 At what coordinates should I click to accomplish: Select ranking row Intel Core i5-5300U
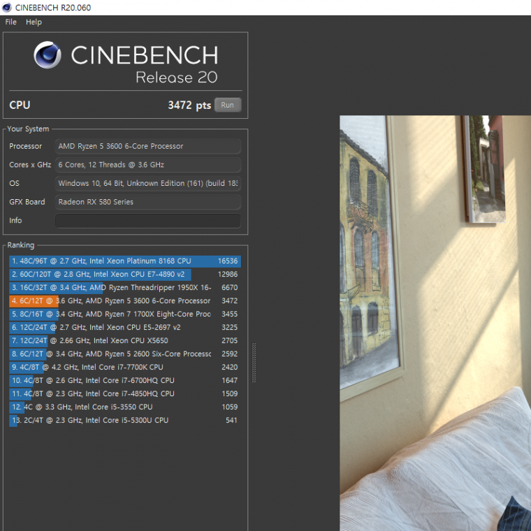click(125, 421)
